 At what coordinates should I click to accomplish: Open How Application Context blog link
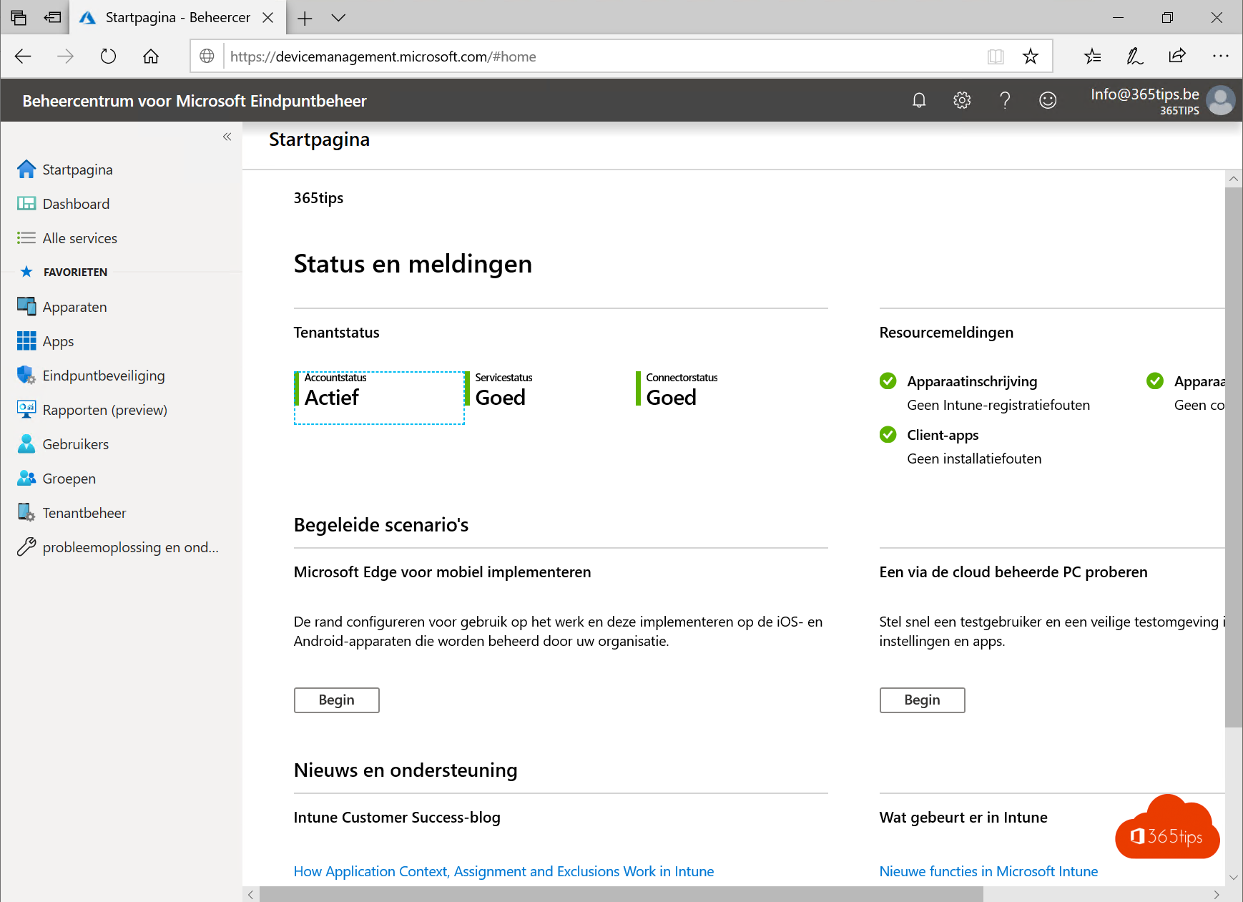pyautogui.click(x=503, y=871)
